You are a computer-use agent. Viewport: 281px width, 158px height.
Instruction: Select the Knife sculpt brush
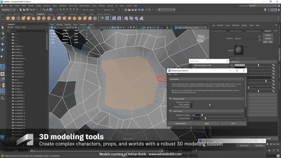pos(75,18)
